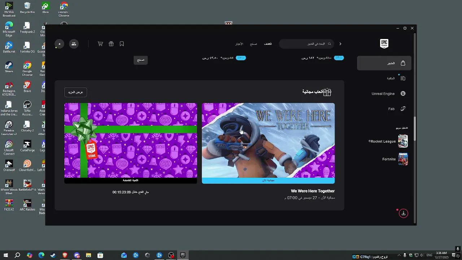Select the Browse (تصفح) tab
Viewport: 462px width, 260px height.
pos(254,44)
